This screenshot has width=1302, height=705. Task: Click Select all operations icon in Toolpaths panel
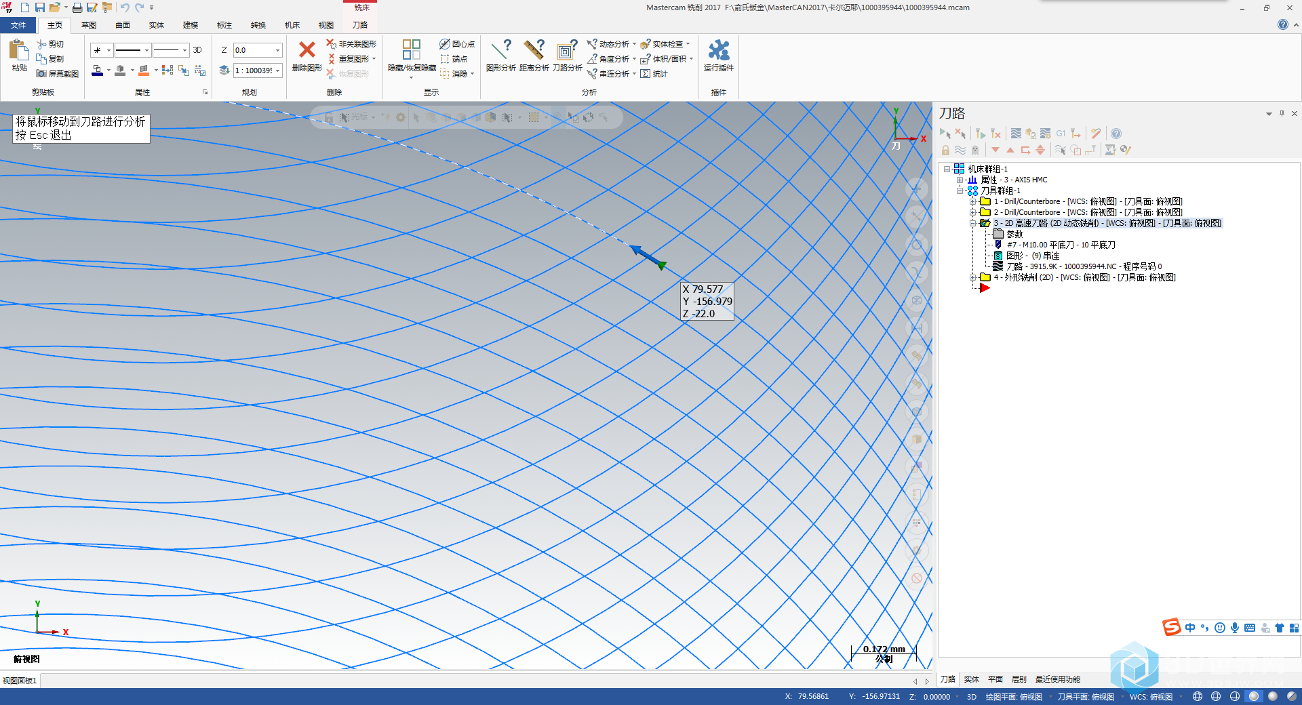(945, 134)
